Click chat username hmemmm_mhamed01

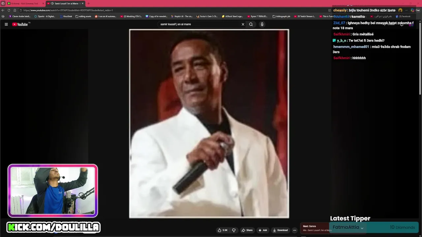pos(351,47)
